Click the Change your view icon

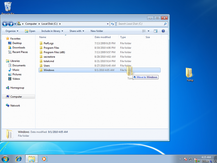click(144, 31)
